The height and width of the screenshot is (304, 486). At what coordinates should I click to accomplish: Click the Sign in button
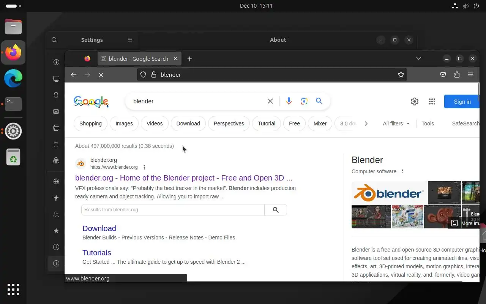pyautogui.click(x=462, y=101)
